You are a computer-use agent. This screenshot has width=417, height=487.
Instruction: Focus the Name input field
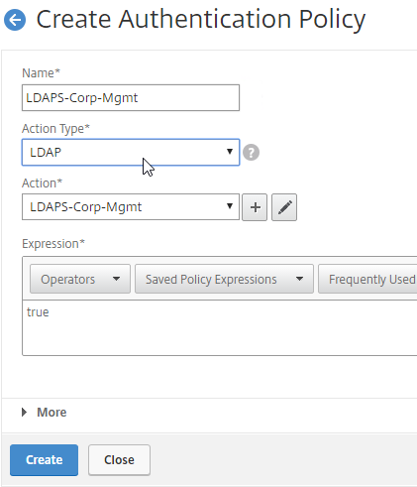pos(131,97)
